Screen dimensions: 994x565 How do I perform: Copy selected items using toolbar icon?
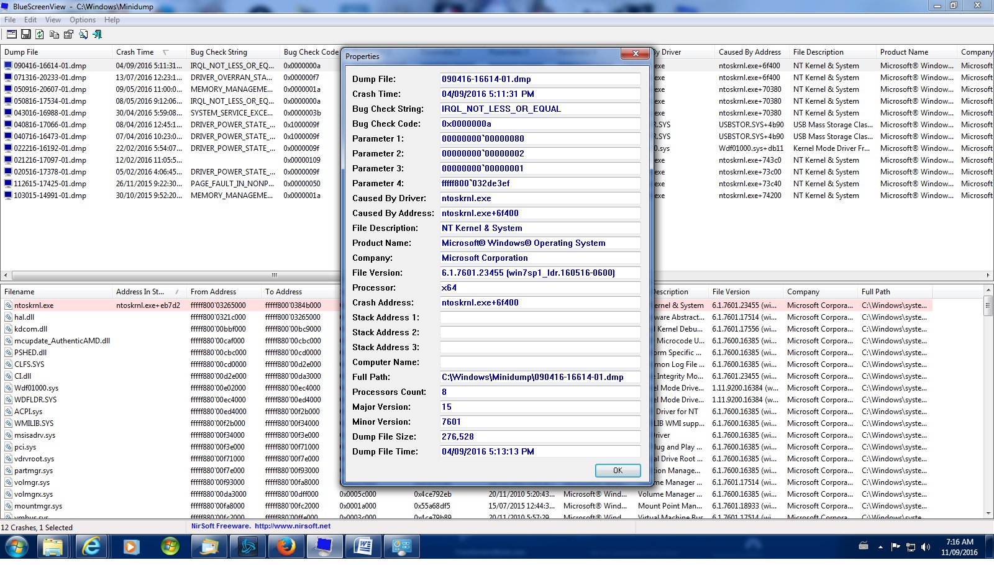(x=54, y=34)
